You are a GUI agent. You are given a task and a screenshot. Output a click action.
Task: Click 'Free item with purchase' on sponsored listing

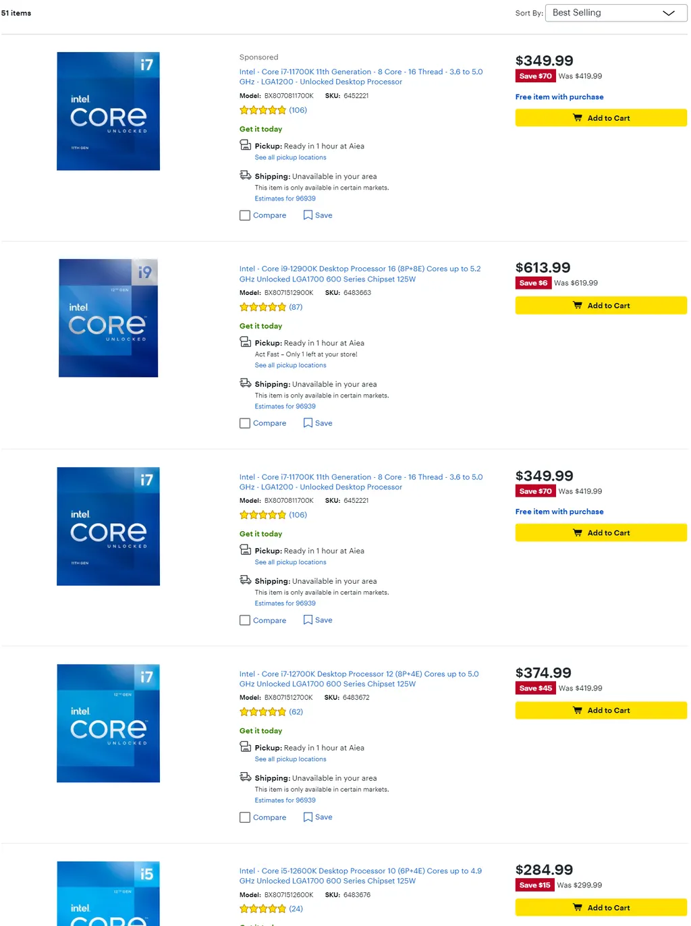[x=559, y=97]
